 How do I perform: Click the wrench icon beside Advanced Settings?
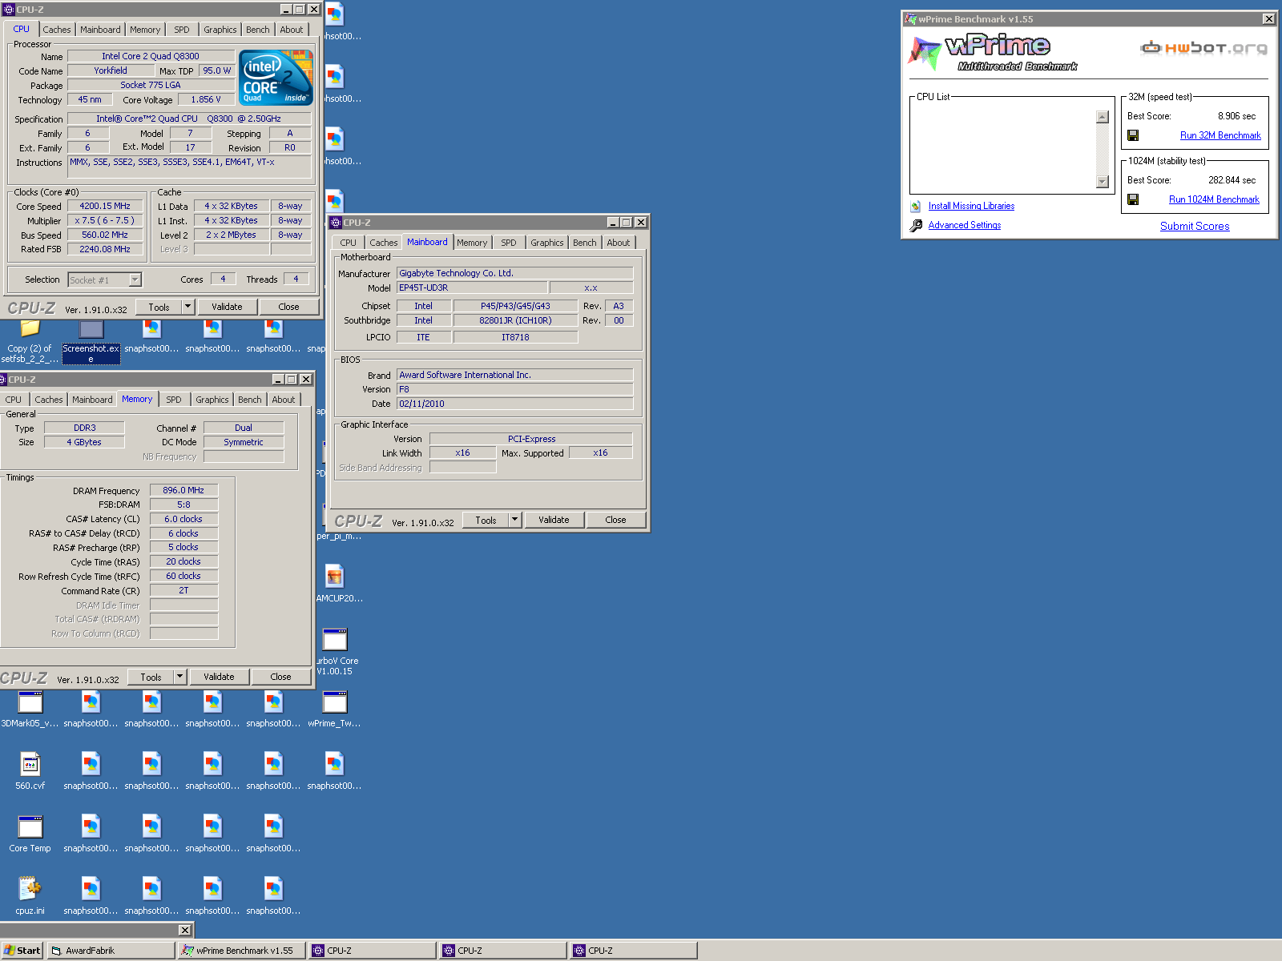(916, 226)
